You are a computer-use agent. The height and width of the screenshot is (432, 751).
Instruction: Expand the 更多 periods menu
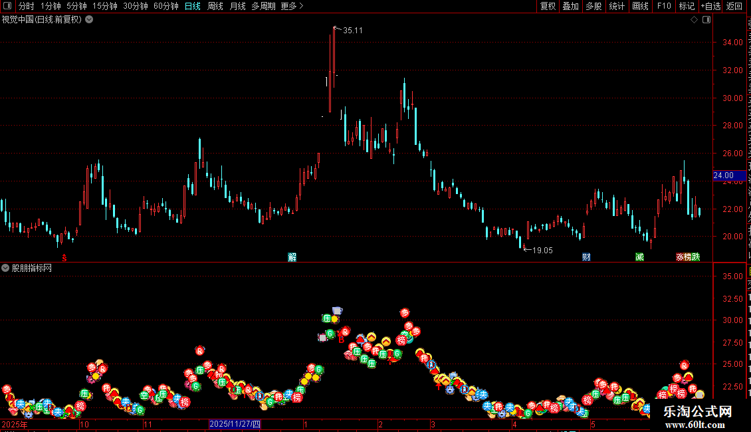click(292, 6)
